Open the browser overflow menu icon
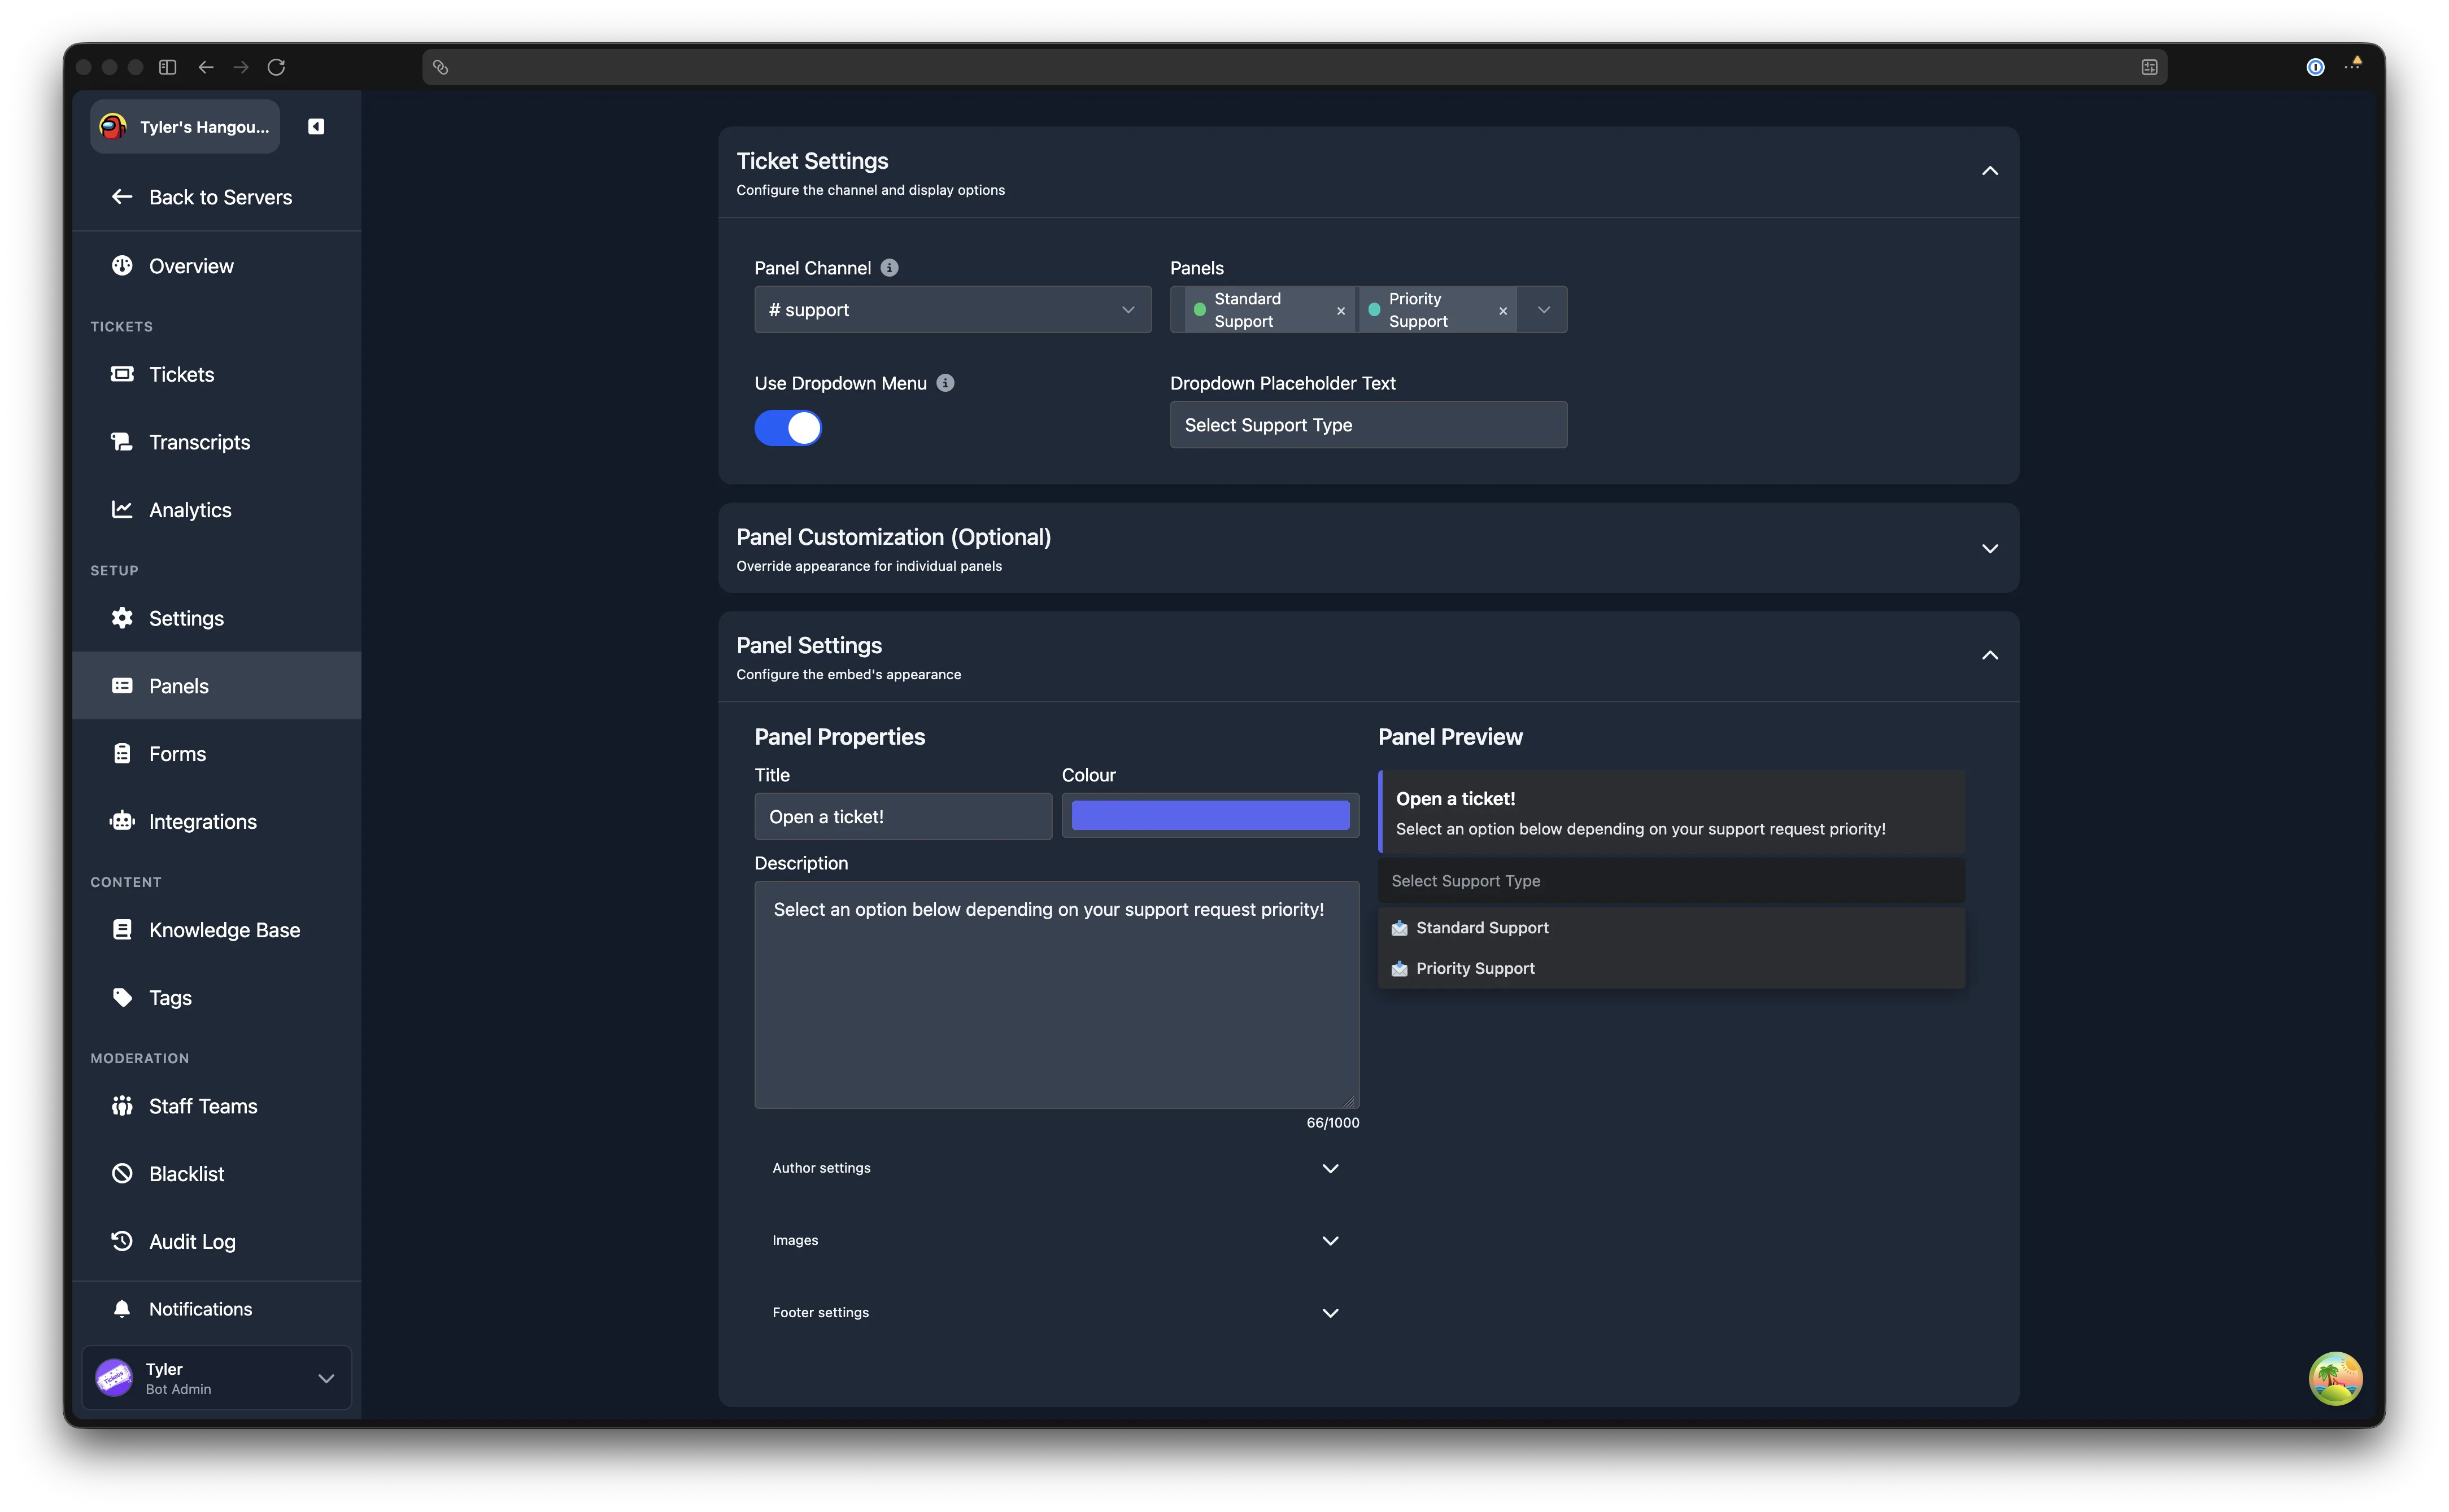 click(2354, 64)
